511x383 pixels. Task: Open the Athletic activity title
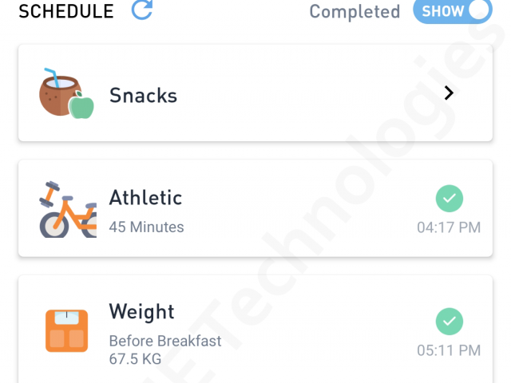tap(145, 198)
